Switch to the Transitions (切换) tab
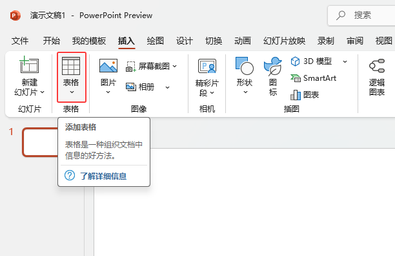 click(214, 41)
